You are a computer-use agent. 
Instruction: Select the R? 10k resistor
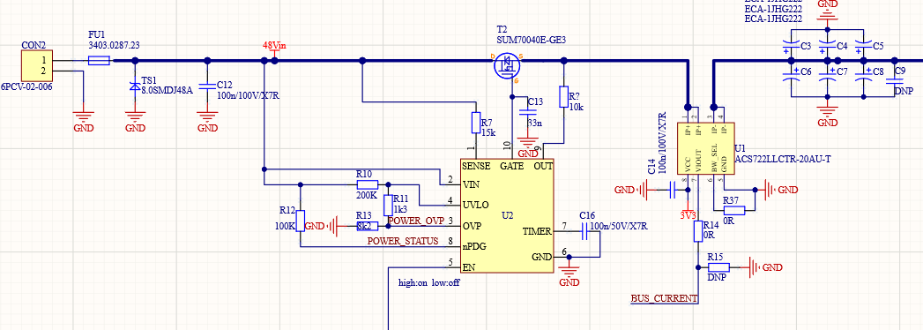tap(563, 97)
